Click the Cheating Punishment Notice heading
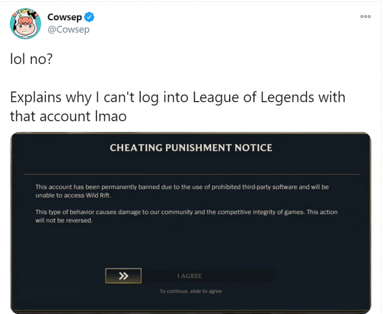383x314 pixels. 191,148
